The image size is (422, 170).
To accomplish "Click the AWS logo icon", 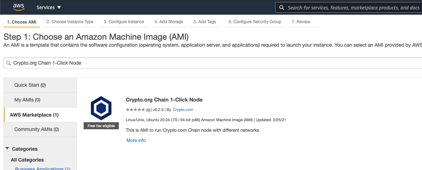I will click(19, 7).
